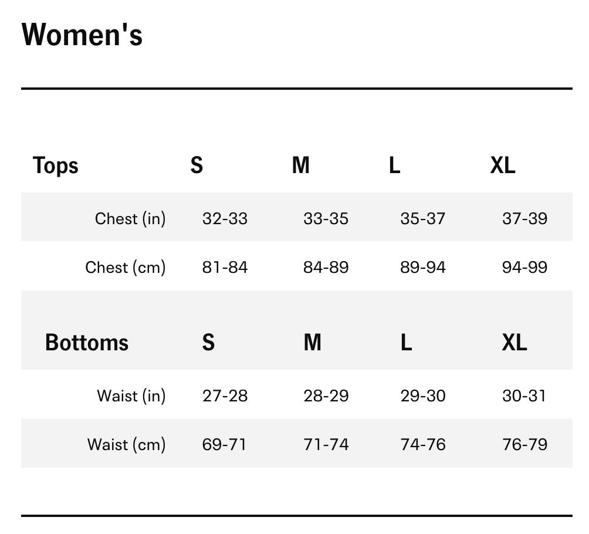
Task: Click the 30-31 waist inches value
Action: pos(524,396)
